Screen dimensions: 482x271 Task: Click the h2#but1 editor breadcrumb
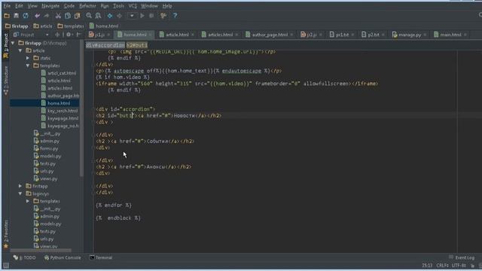(x=137, y=45)
